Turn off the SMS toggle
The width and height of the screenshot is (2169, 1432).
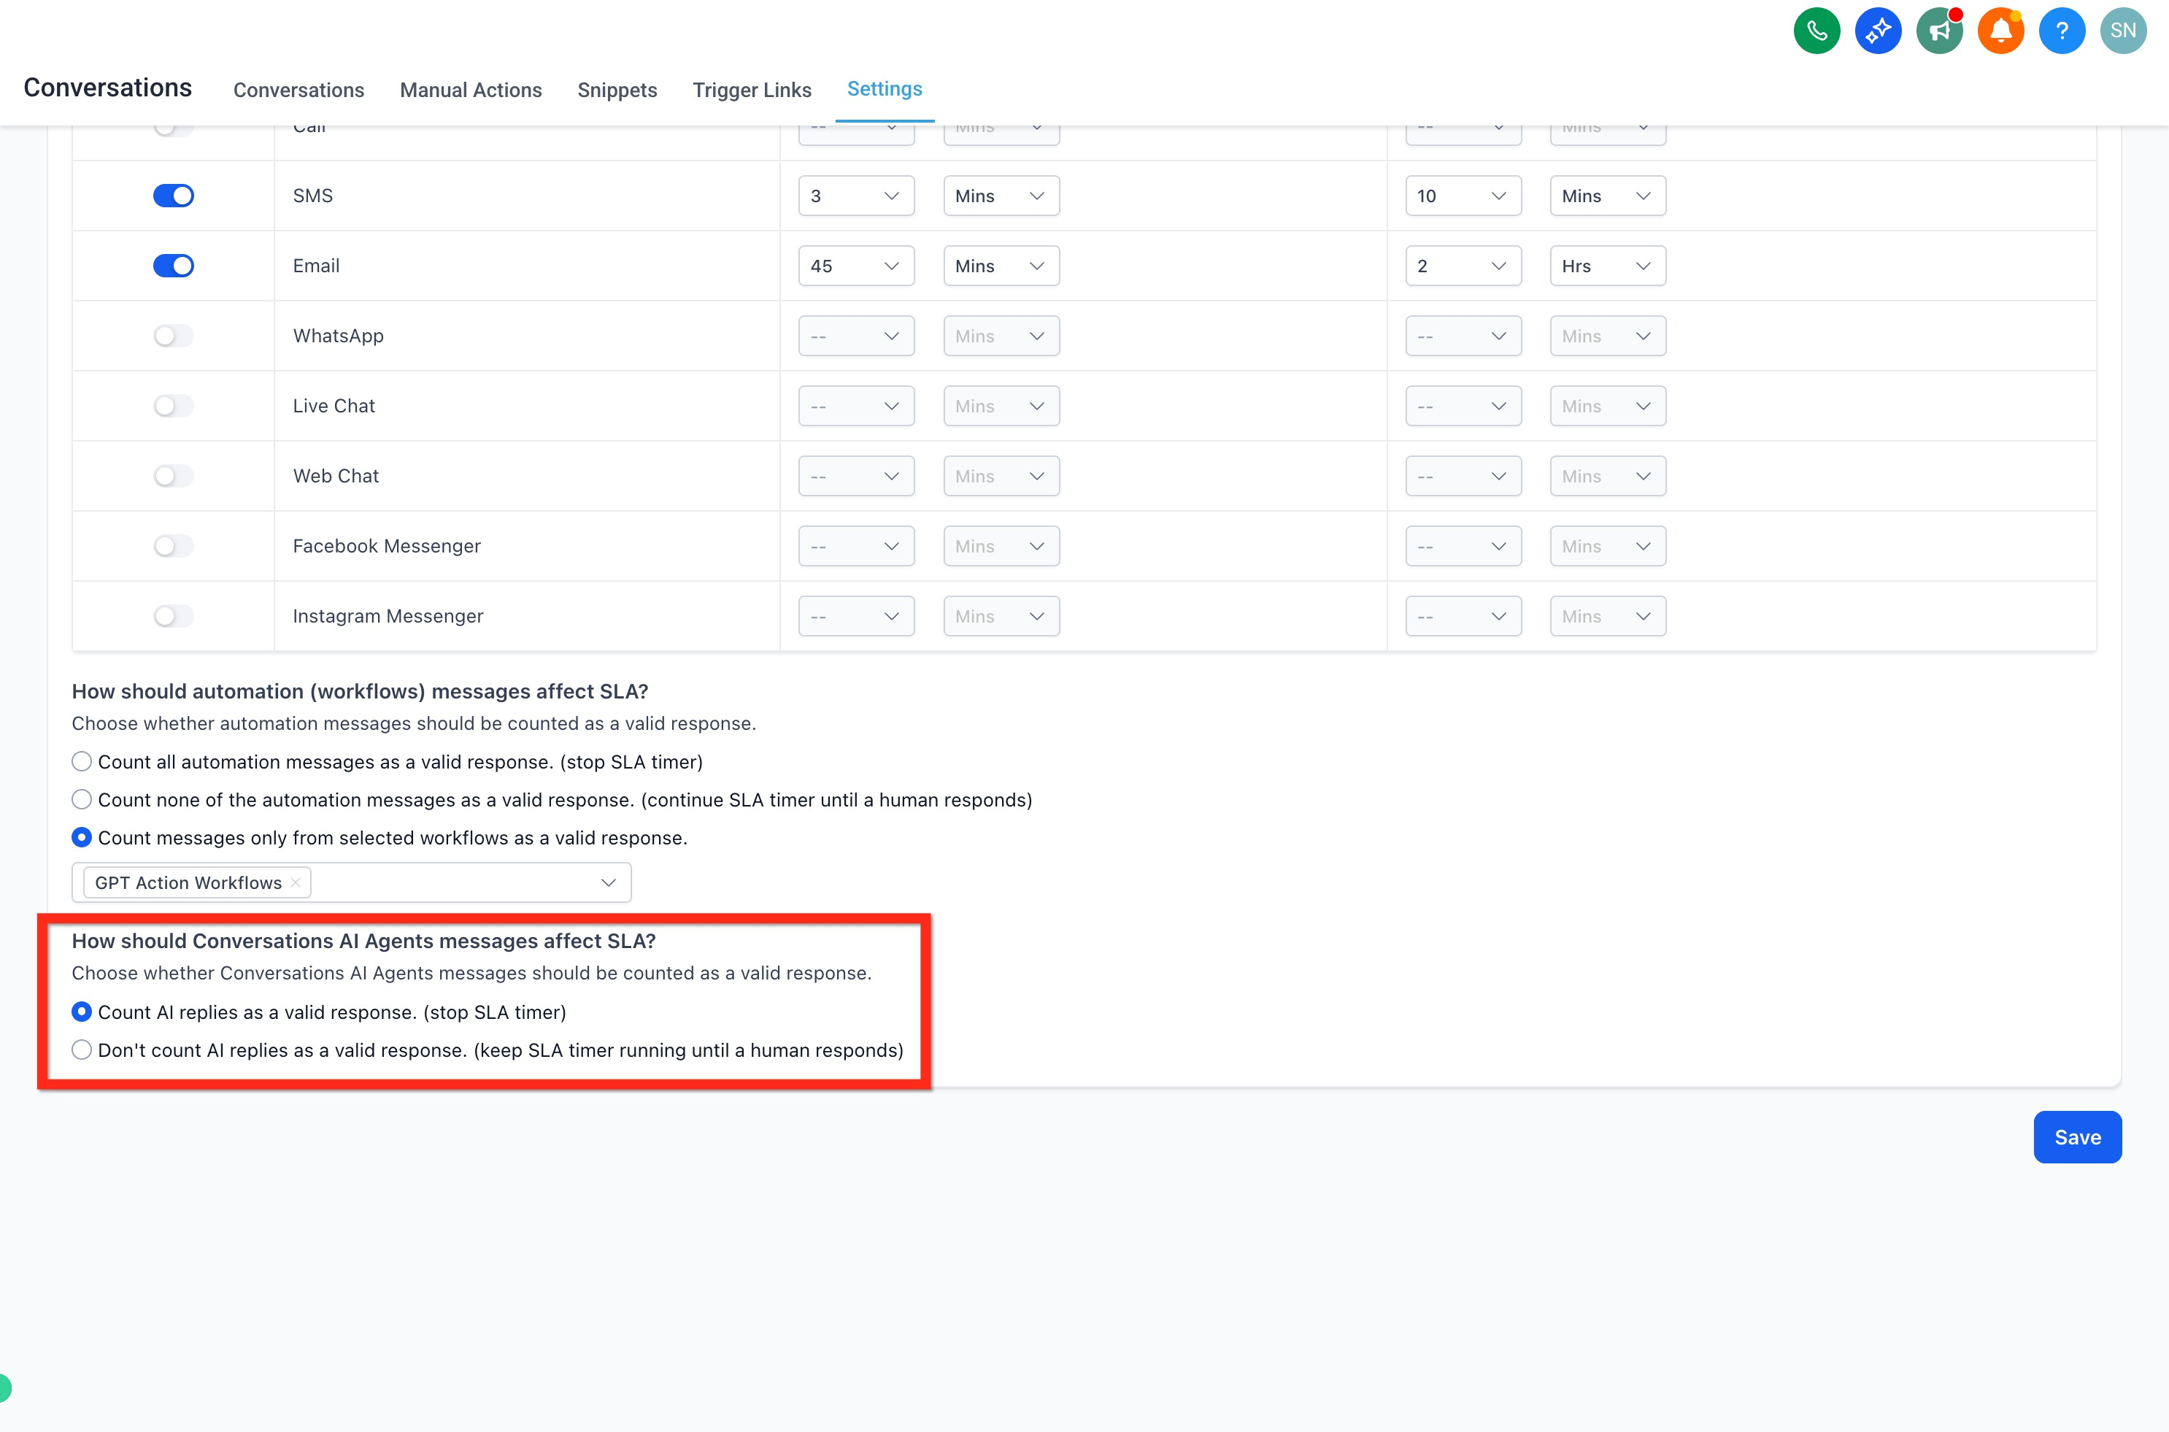click(x=174, y=196)
